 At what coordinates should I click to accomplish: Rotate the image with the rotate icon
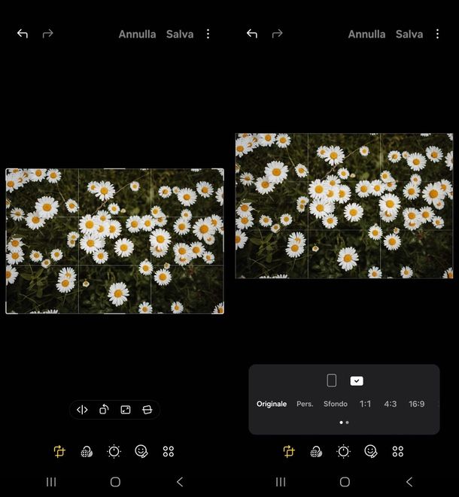pos(104,410)
